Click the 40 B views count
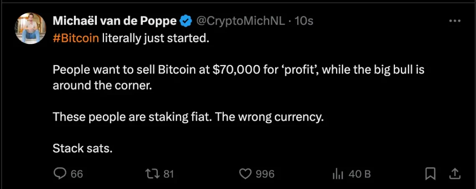This screenshot has width=476, height=189. (360, 174)
